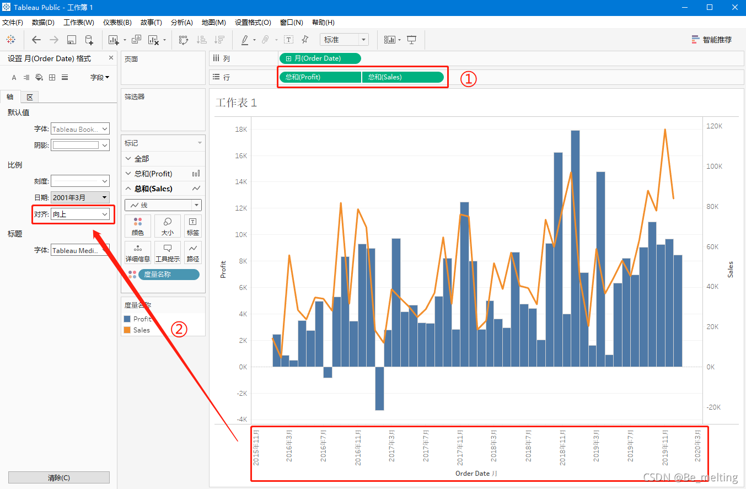
Task: Enter presentation mode icon
Action: click(x=411, y=40)
